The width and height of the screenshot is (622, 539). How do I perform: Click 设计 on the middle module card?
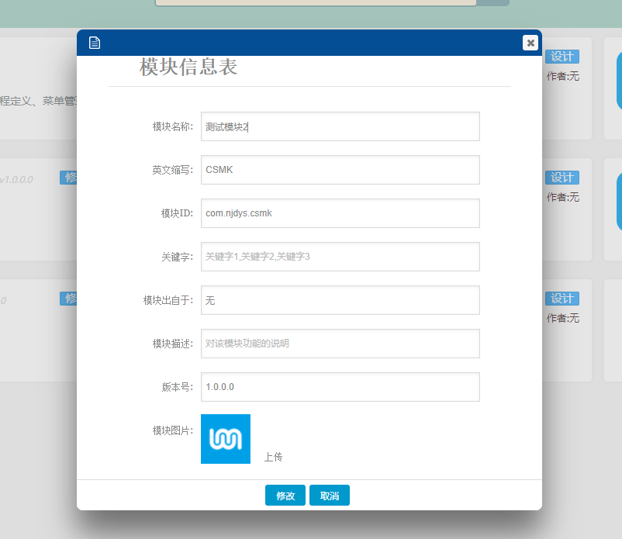tap(562, 178)
